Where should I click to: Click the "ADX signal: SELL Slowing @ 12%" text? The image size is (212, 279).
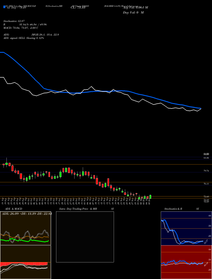click(x=24, y=38)
